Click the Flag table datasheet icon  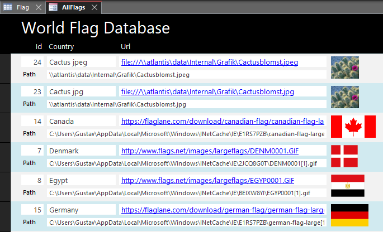pos(8,7)
